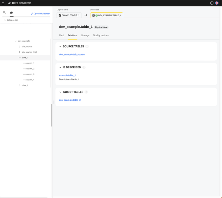Click the 'Description of table_1' text
Image resolution: width=222 pixels, height=198 pixels.
(x=69, y=79)
